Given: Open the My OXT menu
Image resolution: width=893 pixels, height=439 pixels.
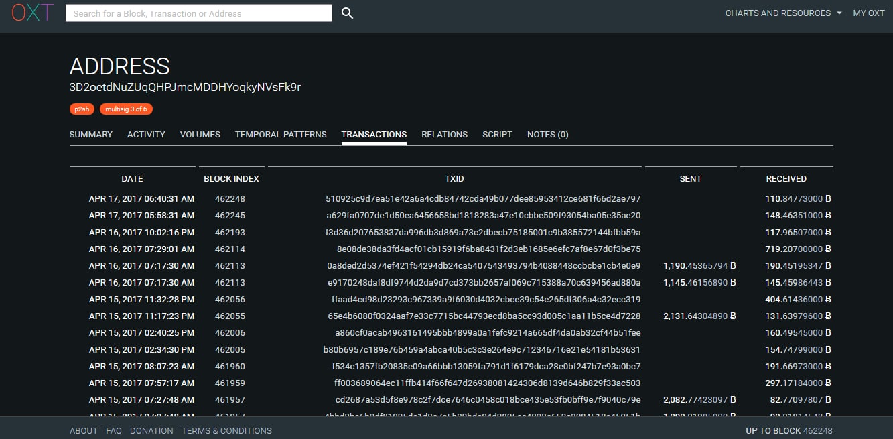Looking at the screenshot, I should (x=869, y=13).
